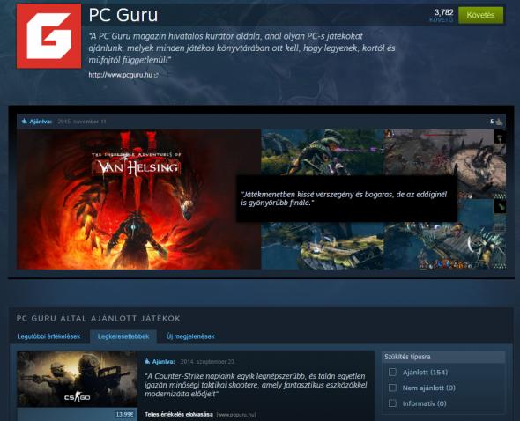The width and height of the screenshot is (520, 421).
Task: Click the PC Guru red G logo
Action: pos(48,36)
